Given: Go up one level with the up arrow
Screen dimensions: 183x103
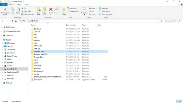Looking at the screenshot, I should 12,21.
